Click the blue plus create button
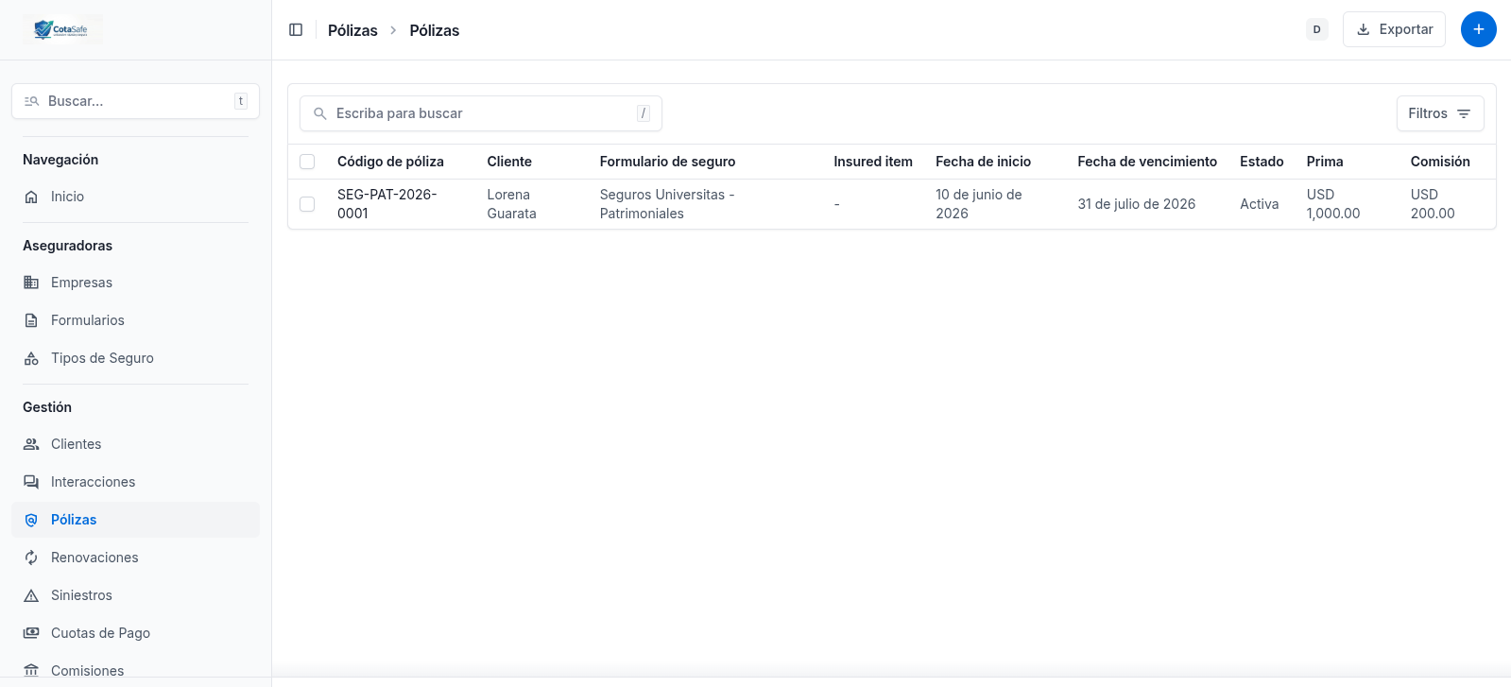This screenshot has height=687, width=1511. [1478, 29]
